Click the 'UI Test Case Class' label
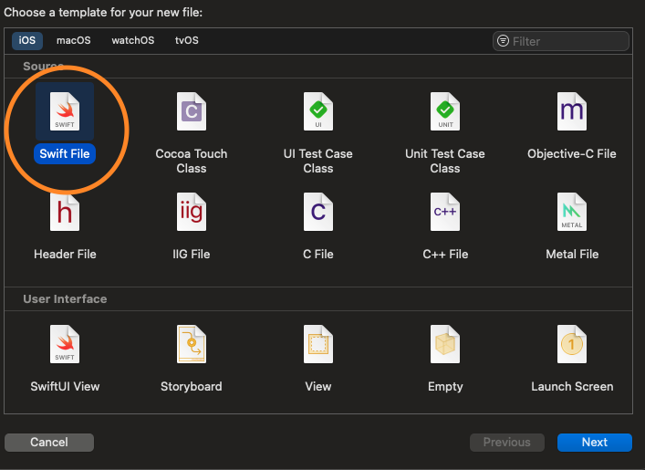Viewport: 645px width, 470px height. coord(318,161)
